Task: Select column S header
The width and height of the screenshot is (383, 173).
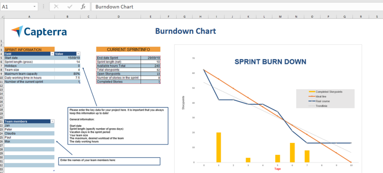Action: point(377,17)
